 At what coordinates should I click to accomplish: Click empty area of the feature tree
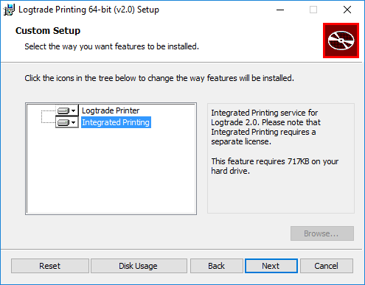111,172
